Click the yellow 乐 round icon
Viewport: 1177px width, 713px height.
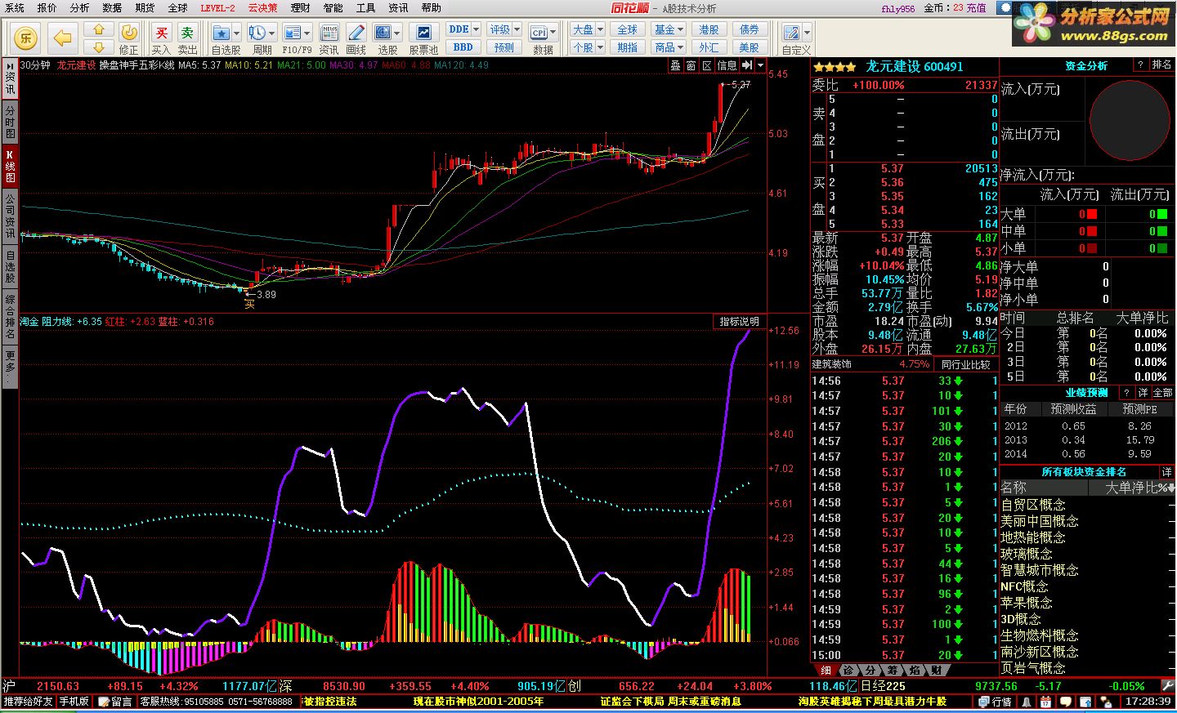[26, 38]
